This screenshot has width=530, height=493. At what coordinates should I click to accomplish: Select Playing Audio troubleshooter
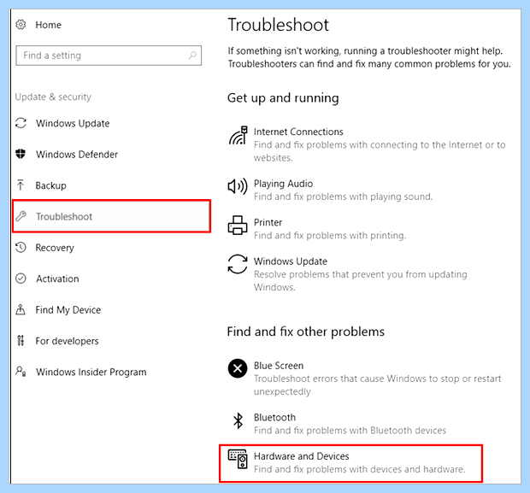point(283,184)
